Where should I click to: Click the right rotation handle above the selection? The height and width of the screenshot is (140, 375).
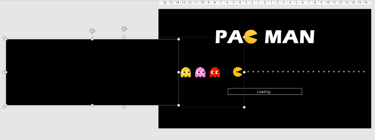124,29
